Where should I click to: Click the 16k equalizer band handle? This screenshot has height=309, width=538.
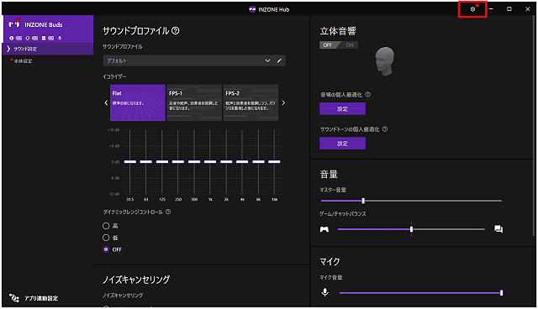point(275,162)
